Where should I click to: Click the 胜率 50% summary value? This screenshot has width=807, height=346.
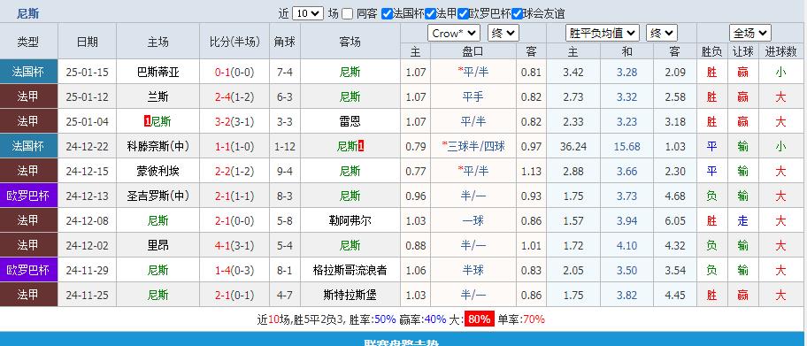pyautogui.click(x=385, y=319)
